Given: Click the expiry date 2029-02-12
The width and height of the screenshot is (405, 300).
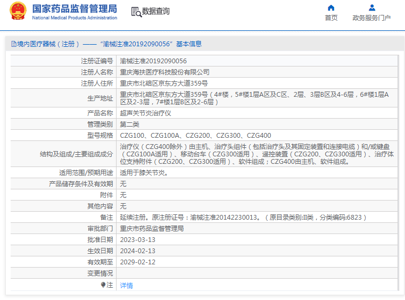Looking at the screenshot, I should (138, 262).
